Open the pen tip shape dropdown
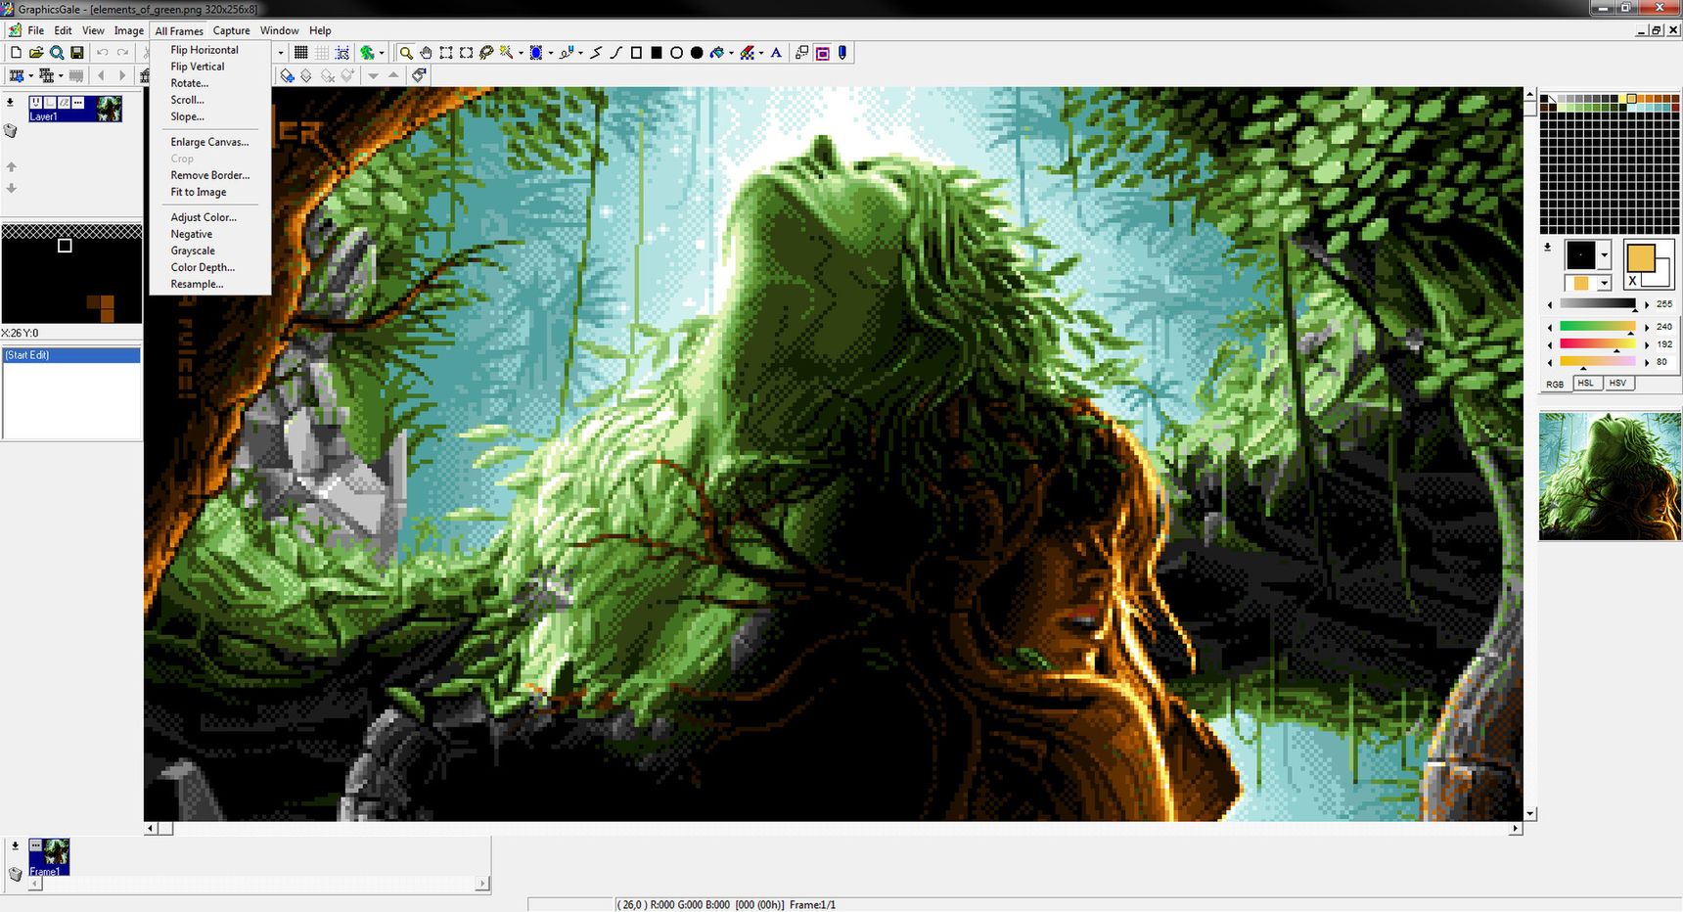 pyautogui.click(x=1605, y=254)
